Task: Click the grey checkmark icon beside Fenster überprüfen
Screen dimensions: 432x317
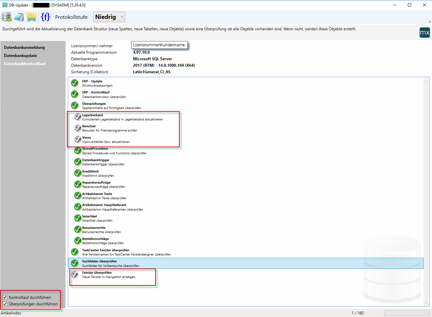Action: coord(75,274)
